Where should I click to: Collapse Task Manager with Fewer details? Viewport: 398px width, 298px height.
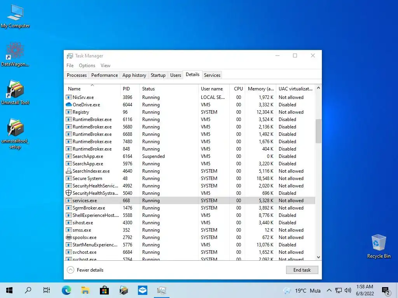(x=85, y=270)
